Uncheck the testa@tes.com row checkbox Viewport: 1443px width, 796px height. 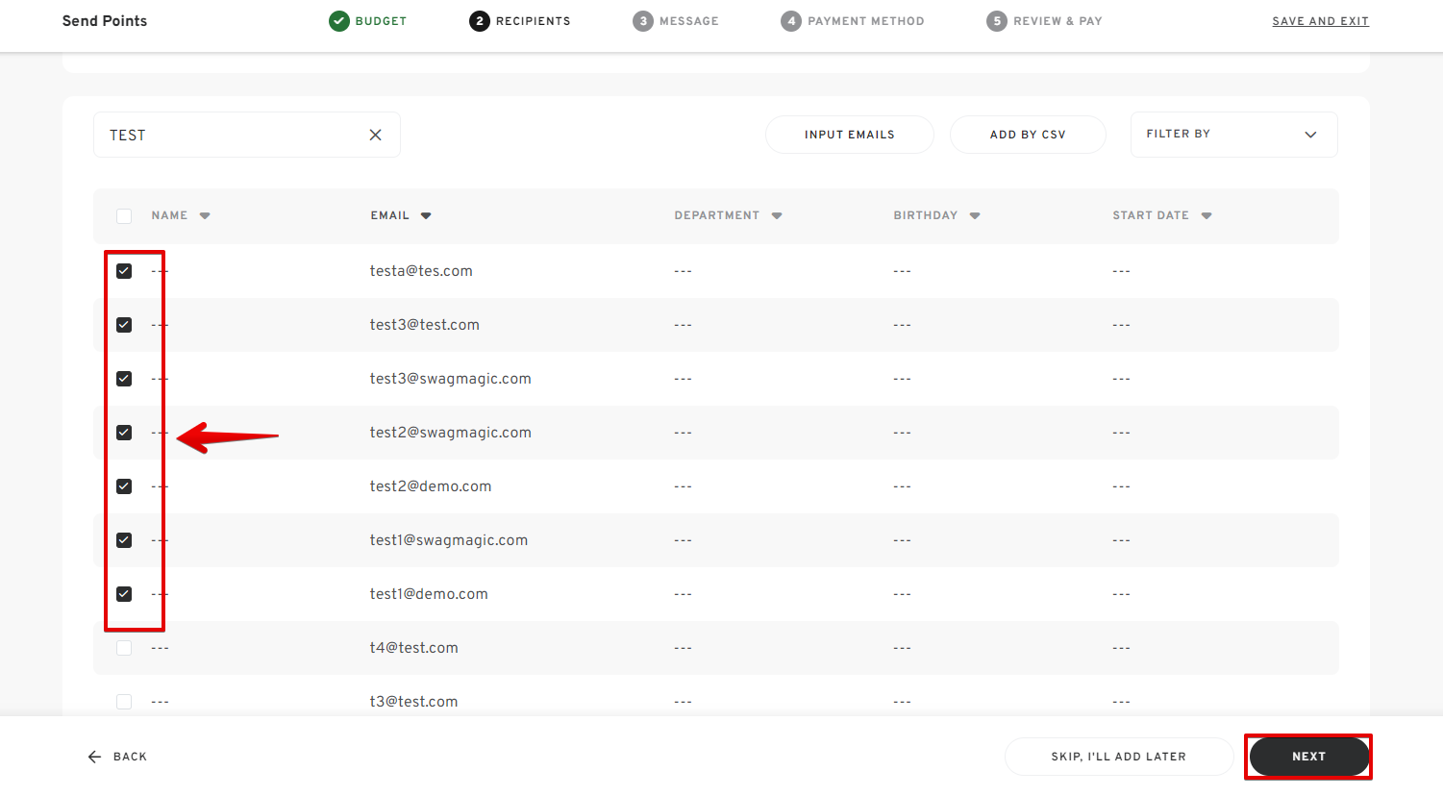[x=124, y=271]
